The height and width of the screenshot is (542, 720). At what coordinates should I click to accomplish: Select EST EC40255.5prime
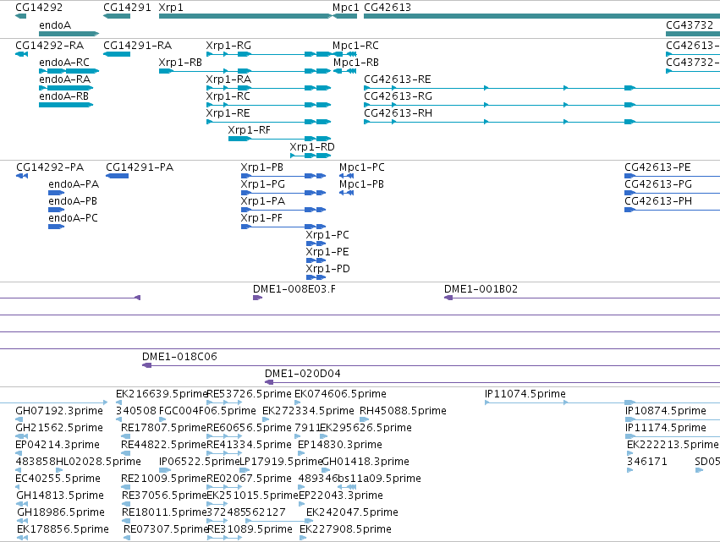click(x=58, y=479)
